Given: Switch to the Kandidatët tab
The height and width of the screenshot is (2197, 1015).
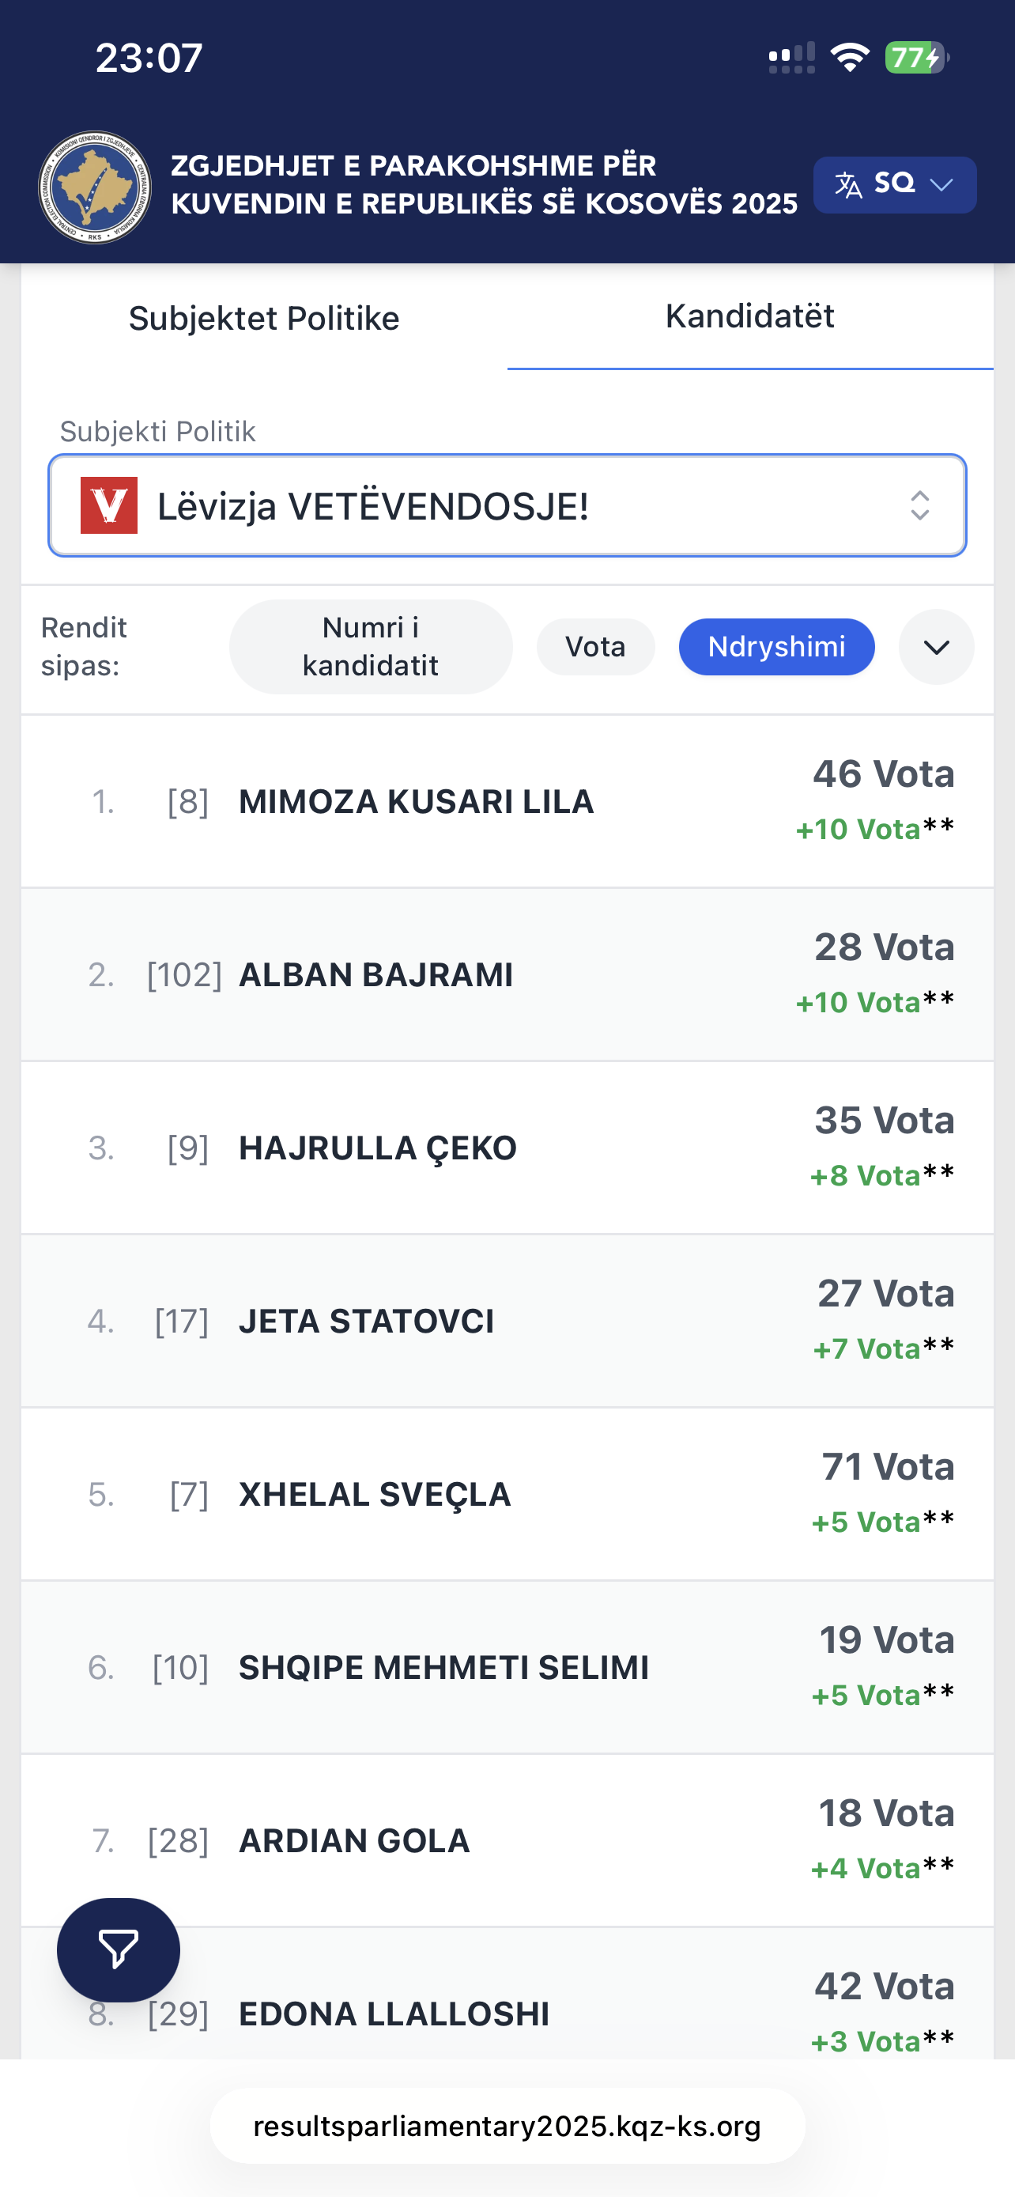Looking at the screenshot, I should coord(749,316).
